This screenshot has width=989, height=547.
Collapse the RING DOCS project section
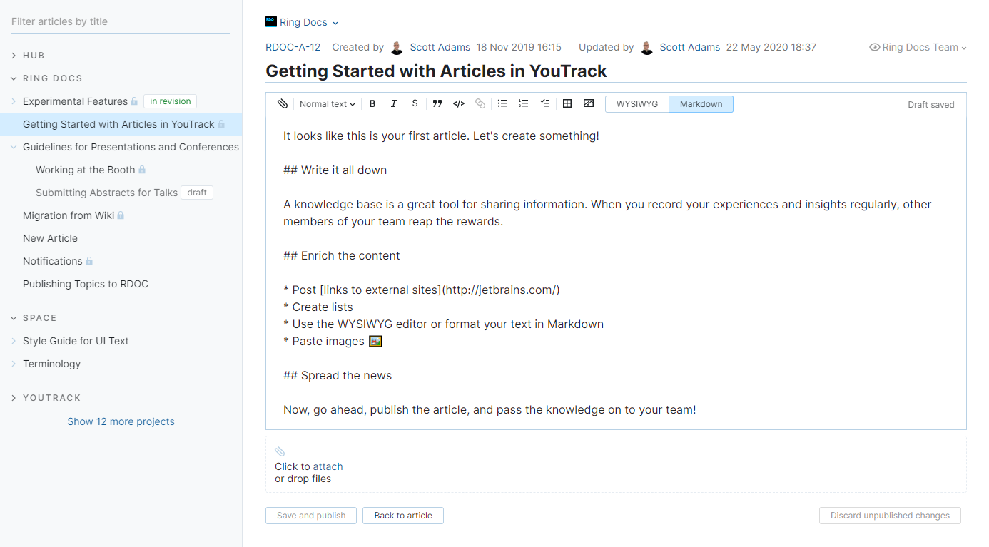tap(14, 78)
